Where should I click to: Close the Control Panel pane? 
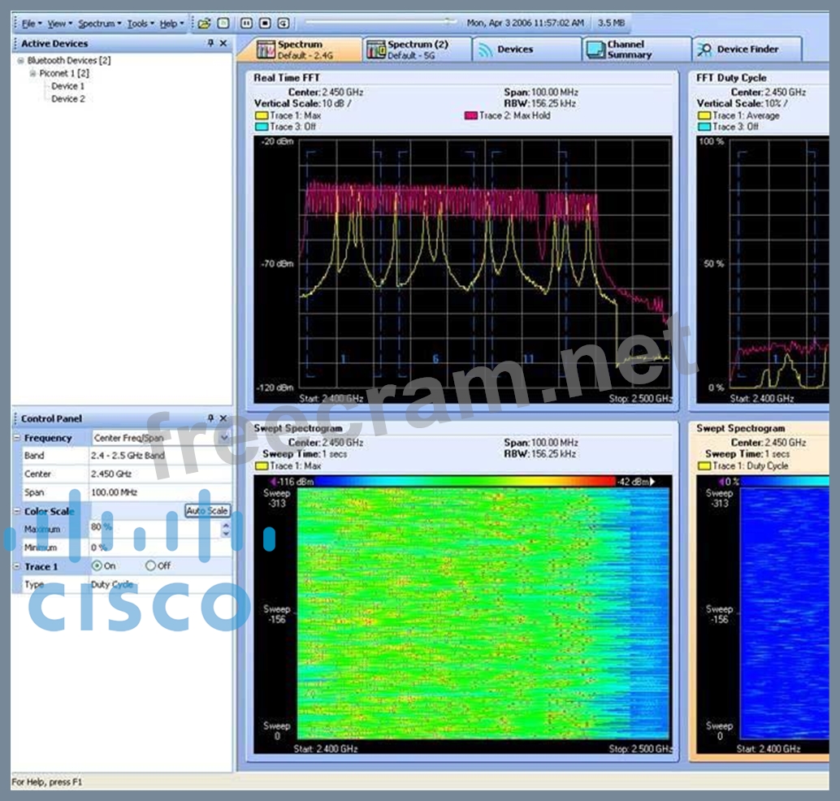pyautogui.click(x=223, y=418)
